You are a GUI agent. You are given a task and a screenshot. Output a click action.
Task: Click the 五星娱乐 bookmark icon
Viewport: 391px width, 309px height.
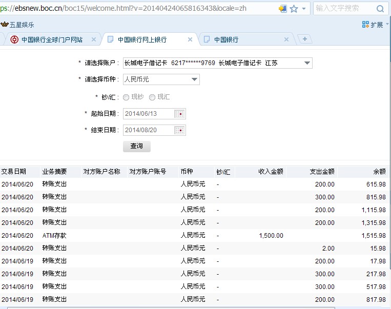tap(5, 25)
